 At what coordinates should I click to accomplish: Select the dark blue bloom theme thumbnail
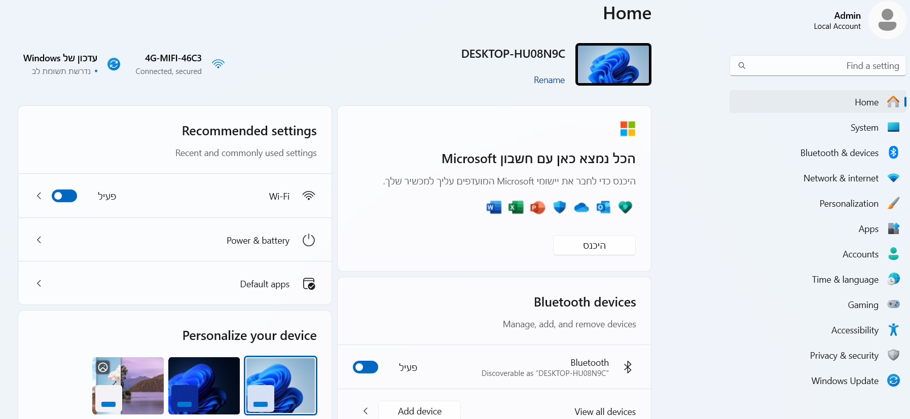(x=204, y=386)
